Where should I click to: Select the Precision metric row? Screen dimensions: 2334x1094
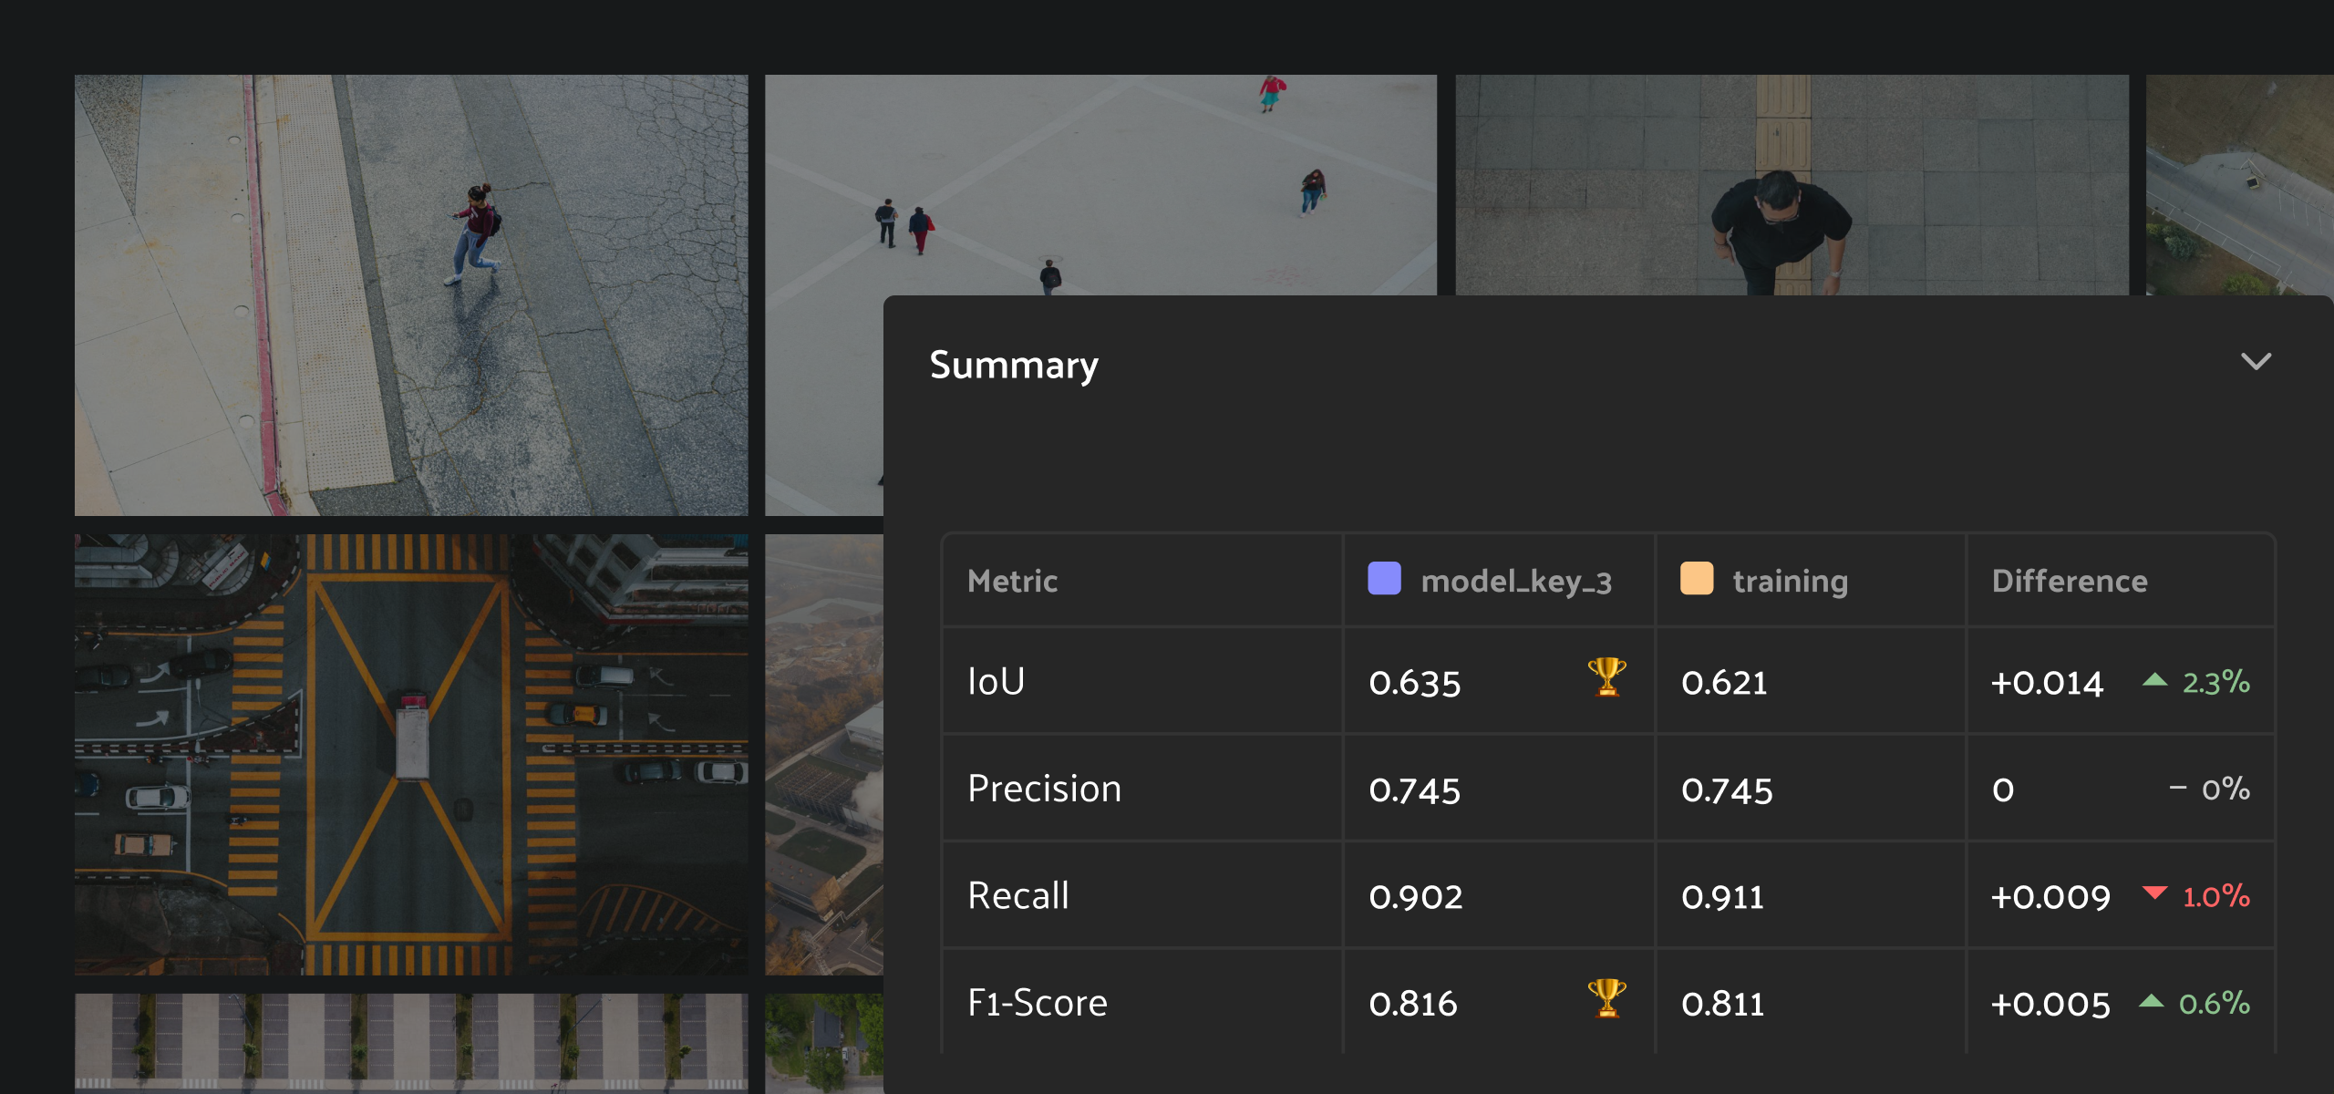1045,789
